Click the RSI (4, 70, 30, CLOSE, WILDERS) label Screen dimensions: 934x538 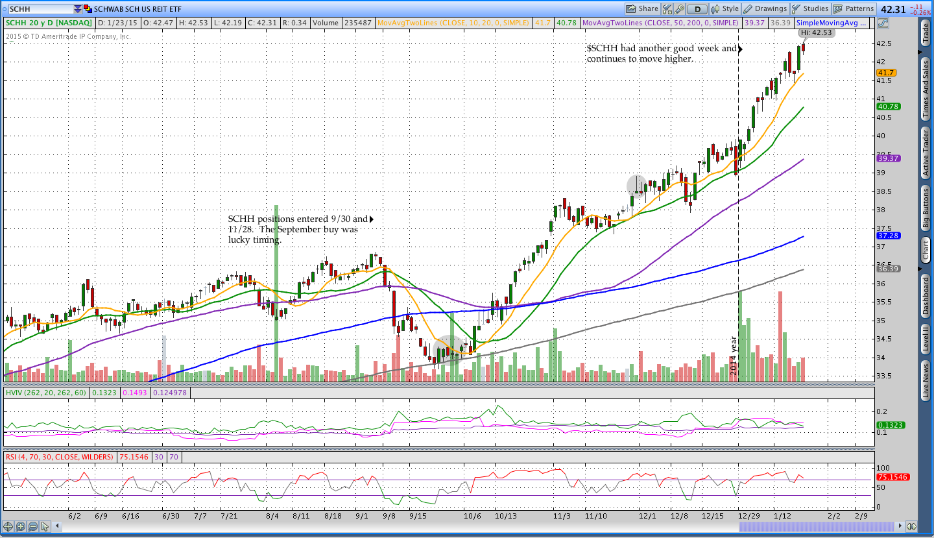click(x=59, y=457)
